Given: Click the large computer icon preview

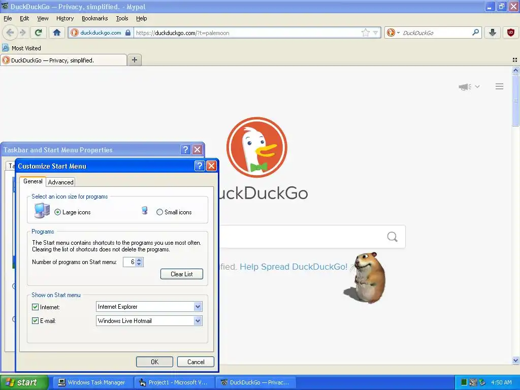Looking at the screenshot, I should 42,210.
